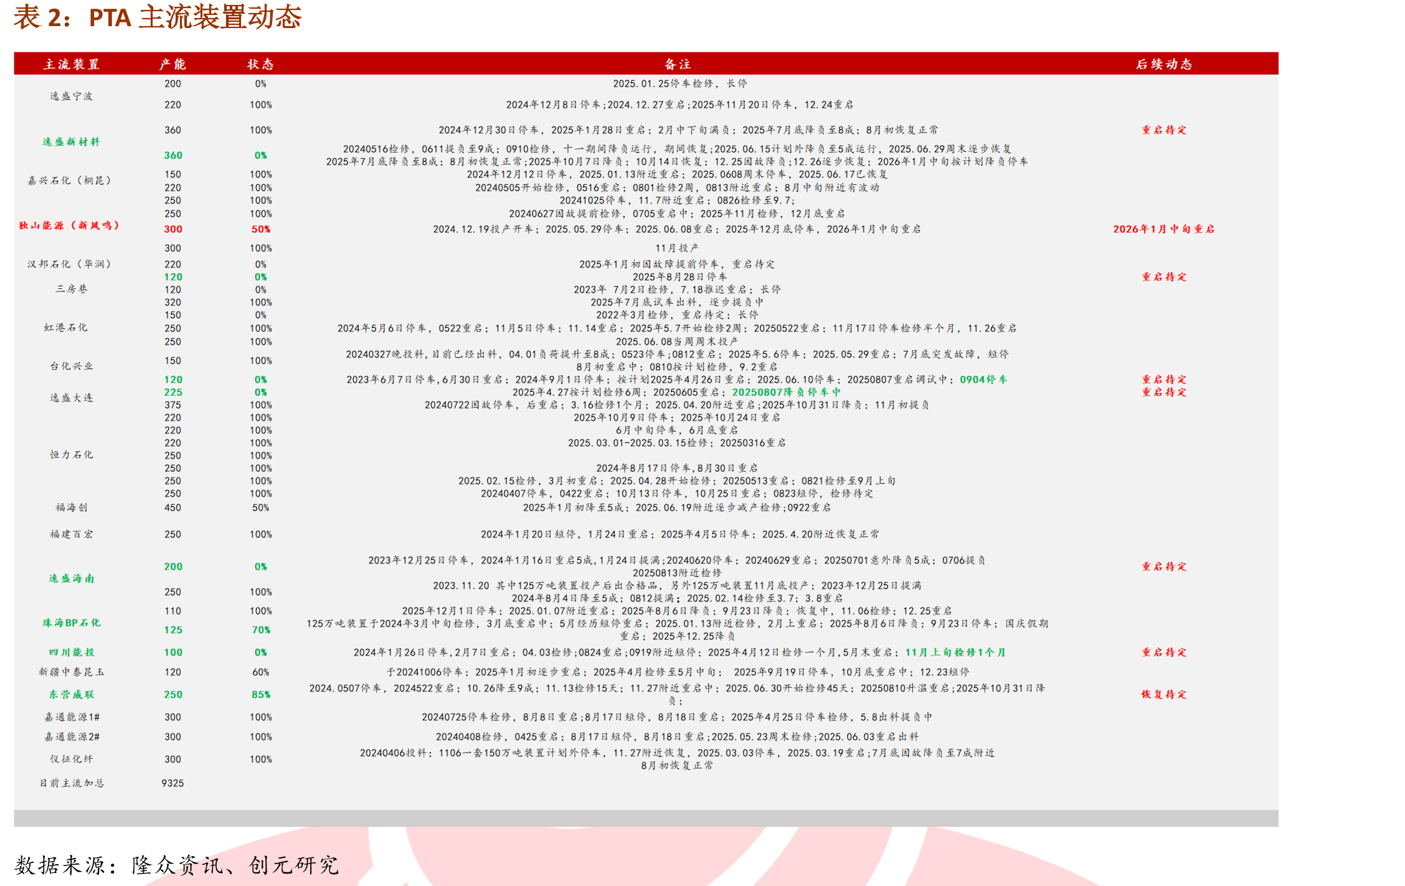Click the 主流装置 column header
This screenshot has width=1405, height=886.
(x=72, y=64)
